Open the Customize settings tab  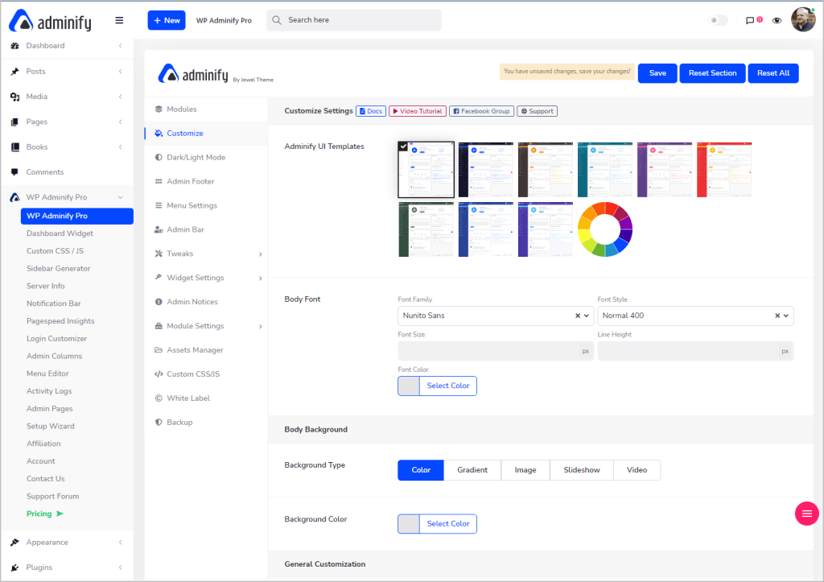click(206, 134)
